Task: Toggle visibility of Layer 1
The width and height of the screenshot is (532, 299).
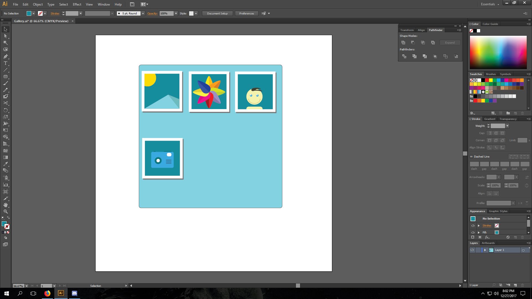Action: (472, 250)
